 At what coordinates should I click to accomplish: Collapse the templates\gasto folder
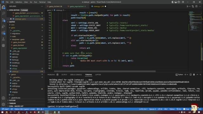point(18,39)
